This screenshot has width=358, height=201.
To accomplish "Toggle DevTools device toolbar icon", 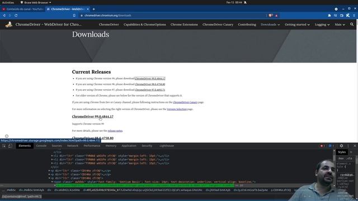I will pos(10,146).
